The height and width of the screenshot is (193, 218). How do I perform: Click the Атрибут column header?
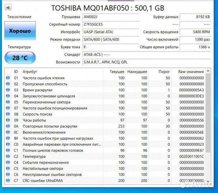(62, 71)
